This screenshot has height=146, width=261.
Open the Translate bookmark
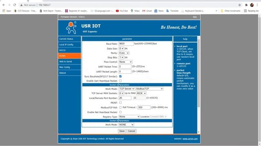[x=173, y=11]
